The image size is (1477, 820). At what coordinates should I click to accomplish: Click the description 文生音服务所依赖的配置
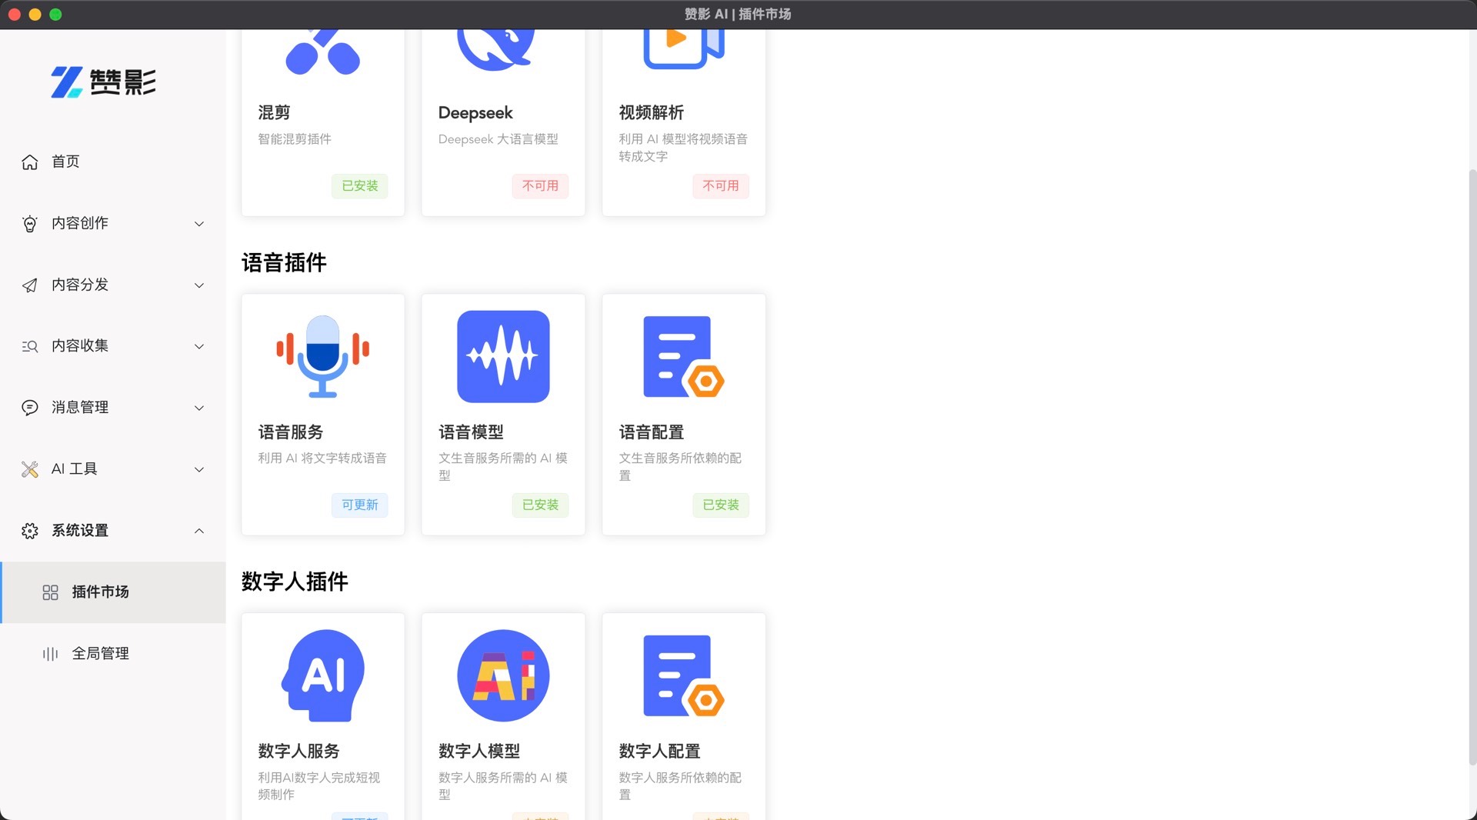pos(681,467)
